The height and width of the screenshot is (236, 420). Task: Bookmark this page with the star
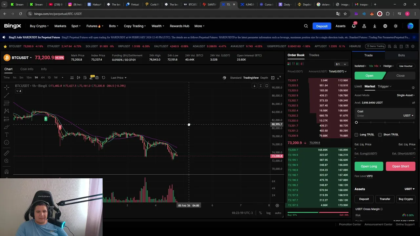coord(345,14)
